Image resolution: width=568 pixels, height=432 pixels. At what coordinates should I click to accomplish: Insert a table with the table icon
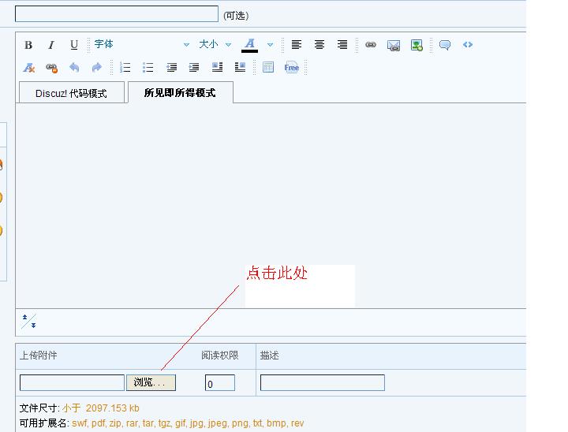pyautogui.click(x=268, y=67)
